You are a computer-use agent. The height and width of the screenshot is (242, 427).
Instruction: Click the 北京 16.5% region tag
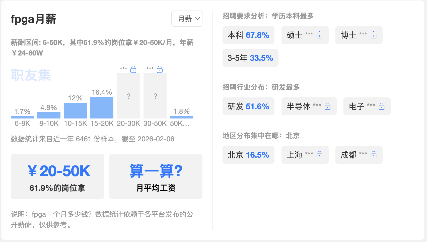[x=248, y=155]
